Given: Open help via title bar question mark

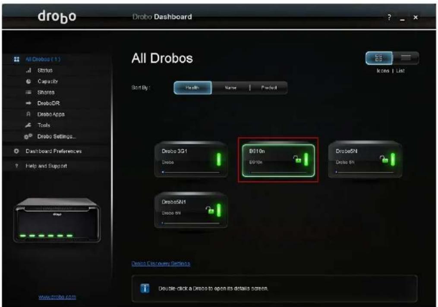Looking at the screenshot, I should [389, 17].
